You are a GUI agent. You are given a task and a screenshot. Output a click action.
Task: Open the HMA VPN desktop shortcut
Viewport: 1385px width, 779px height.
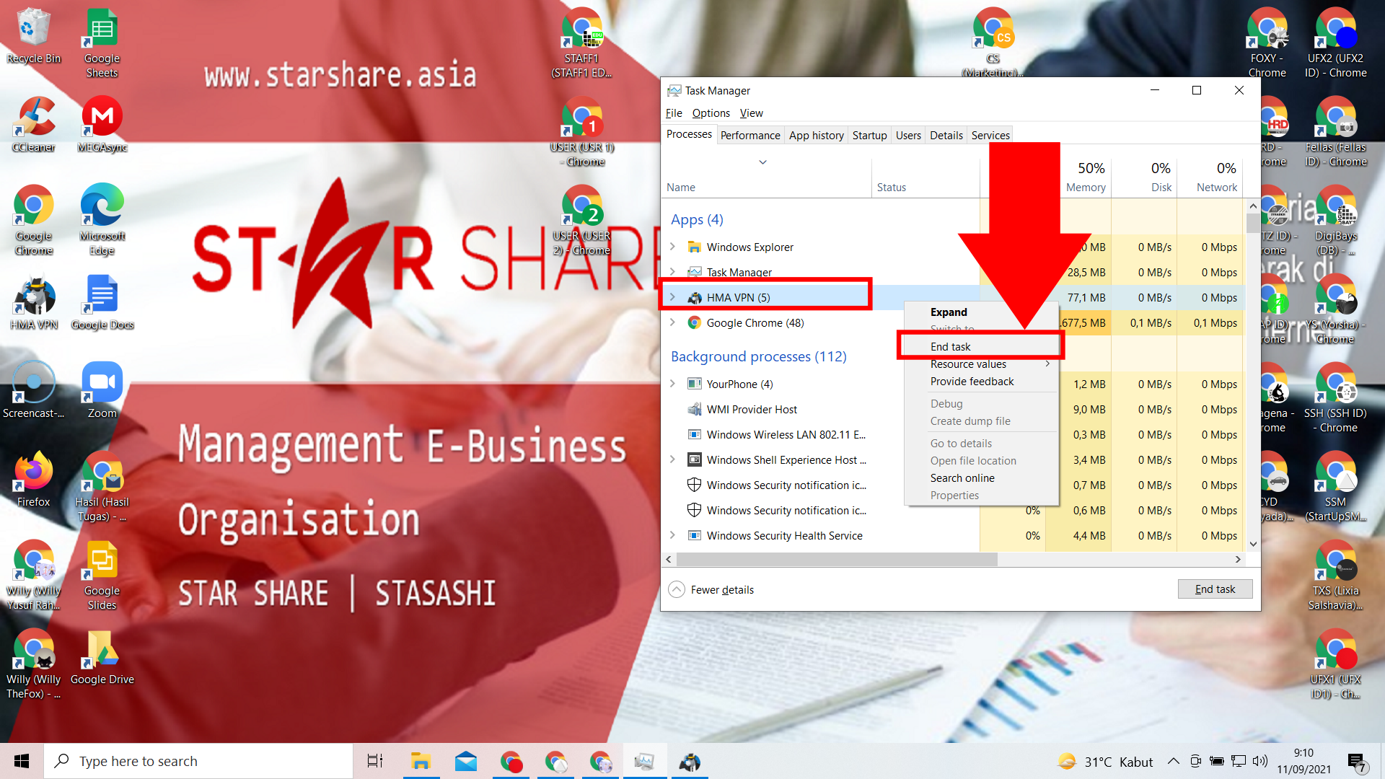[x=33, y=302]
